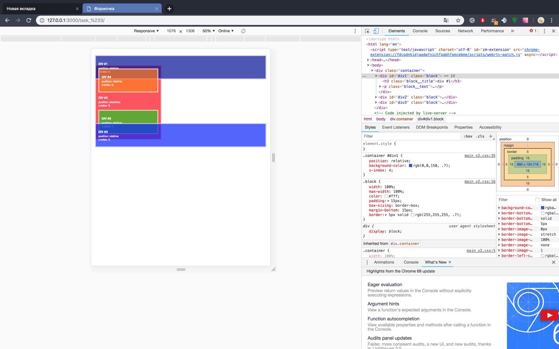Click the profile avatar in Chrome toolbar
Screen dimensions: 559x349
541,20
